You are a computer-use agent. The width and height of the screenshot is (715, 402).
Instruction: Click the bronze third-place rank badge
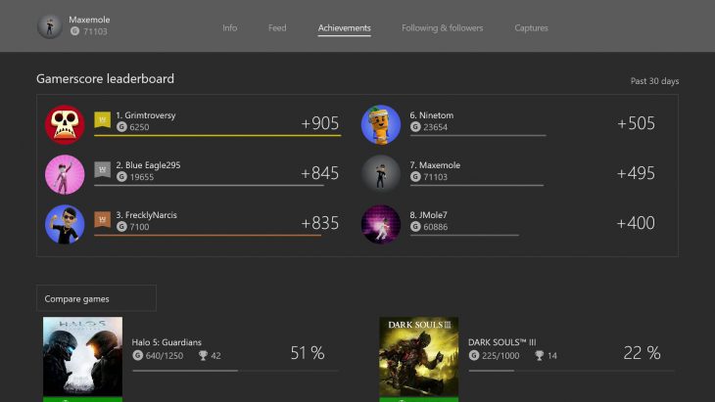[x=102, y=220]
